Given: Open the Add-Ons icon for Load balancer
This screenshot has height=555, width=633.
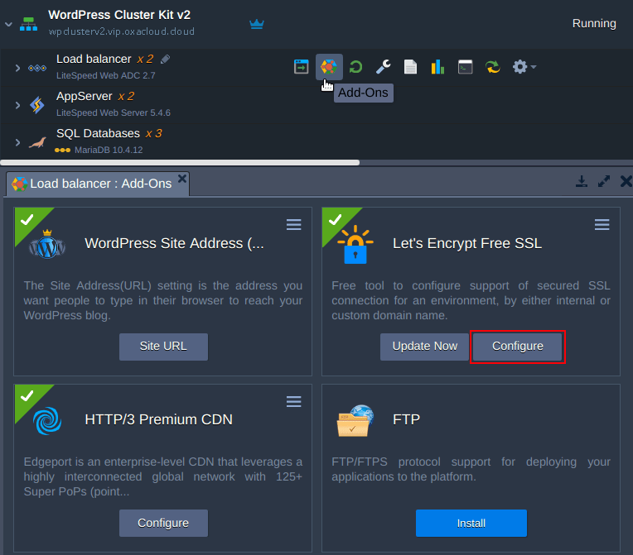Looking at the screenshot, I should (329, 67).
